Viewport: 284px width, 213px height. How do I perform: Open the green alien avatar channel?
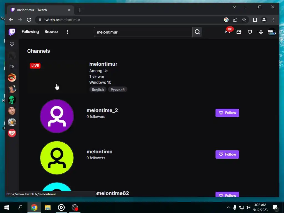[12, 100]
